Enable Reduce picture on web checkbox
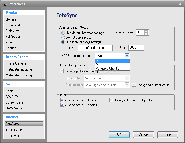The image size is (185, 143). point(62,71)
